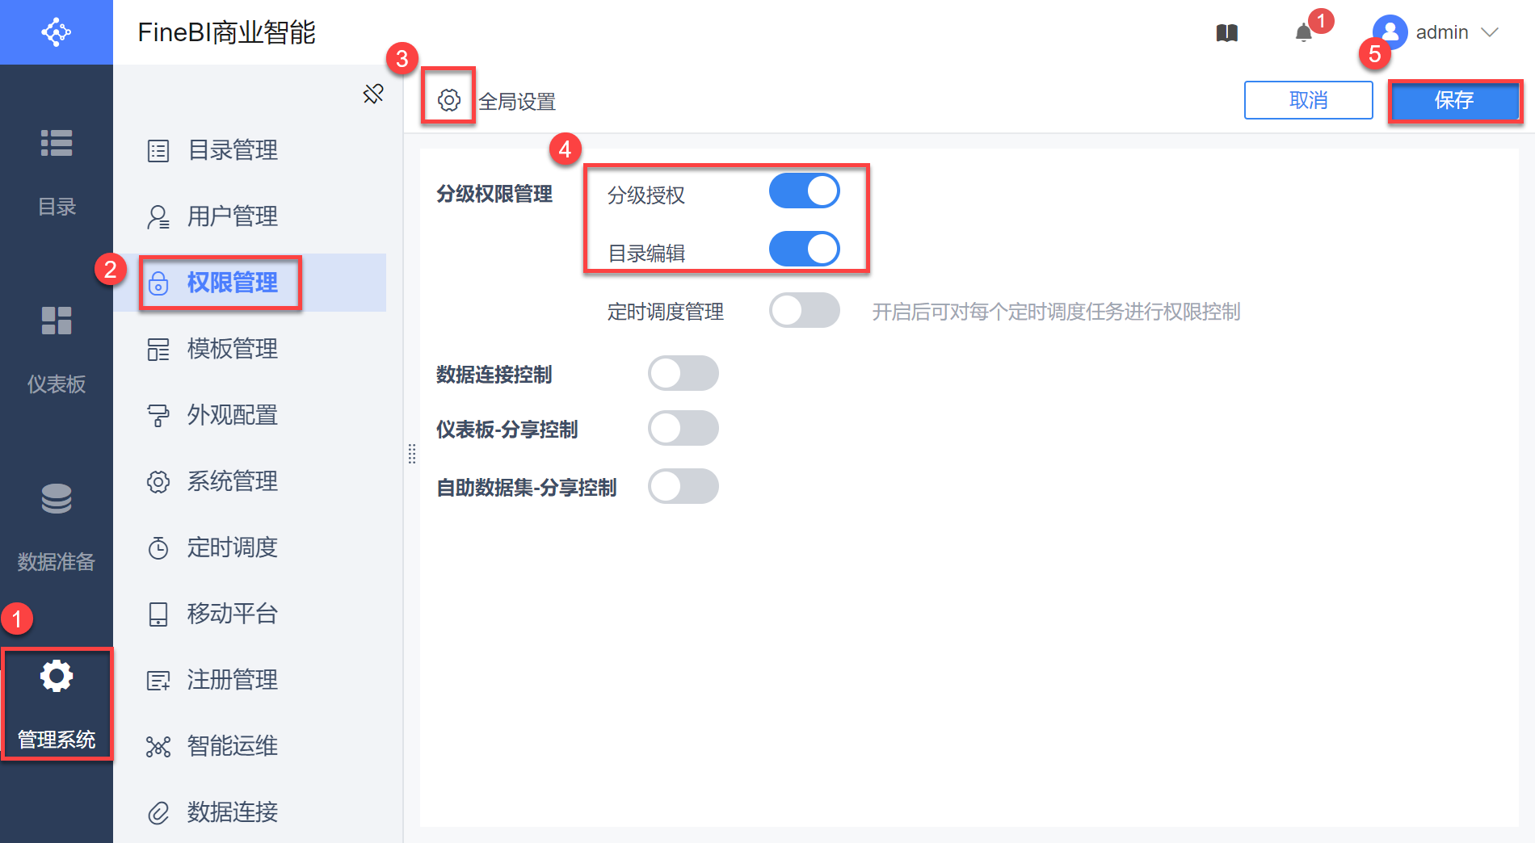Open the 数据准备 data preparation section
Viewport: 1535px width, 843px height.
(x=57, y=526)
